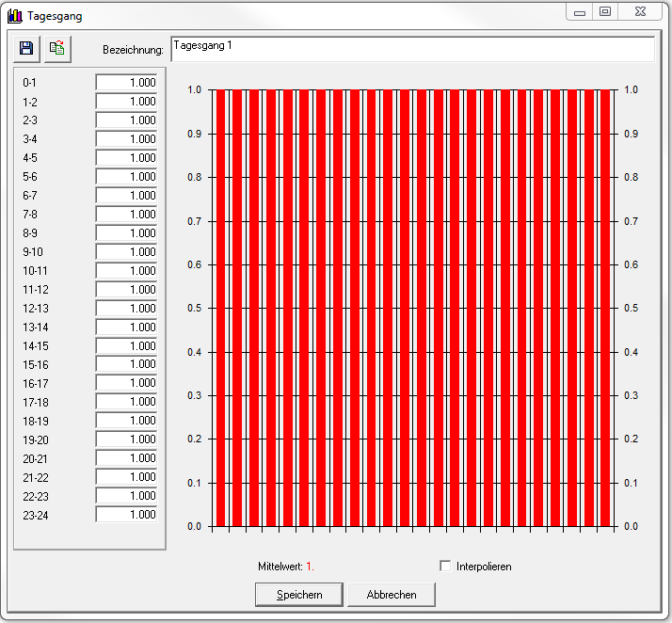Minimize the Tagesgang window
This screenshot has height=623, width=672.
coord(580,12)
